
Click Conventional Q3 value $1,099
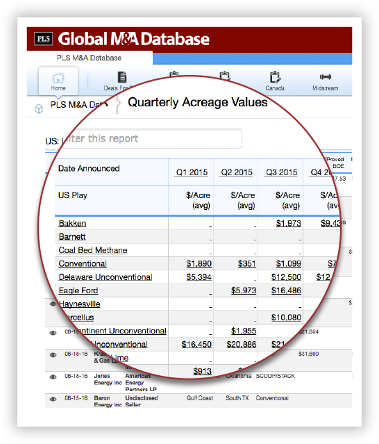coord(289,263)
